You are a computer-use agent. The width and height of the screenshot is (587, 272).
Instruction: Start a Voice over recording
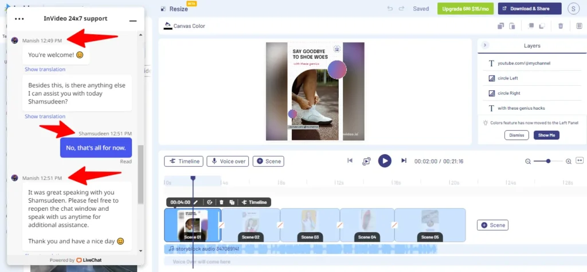pos(228,161)
